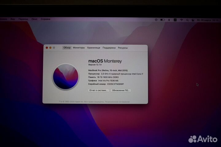
Task: Close the About This Mac window
Action: click(x=47, y=48)
